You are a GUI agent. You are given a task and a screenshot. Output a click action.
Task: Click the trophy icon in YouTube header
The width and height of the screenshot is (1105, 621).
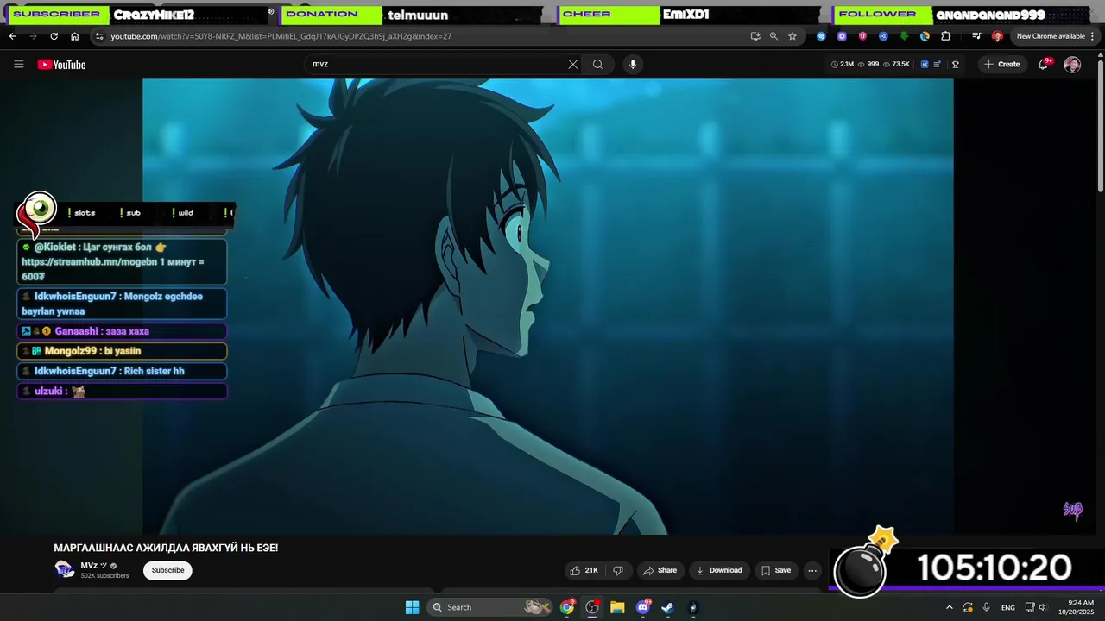pyautogui.click(x=956, y=64)
